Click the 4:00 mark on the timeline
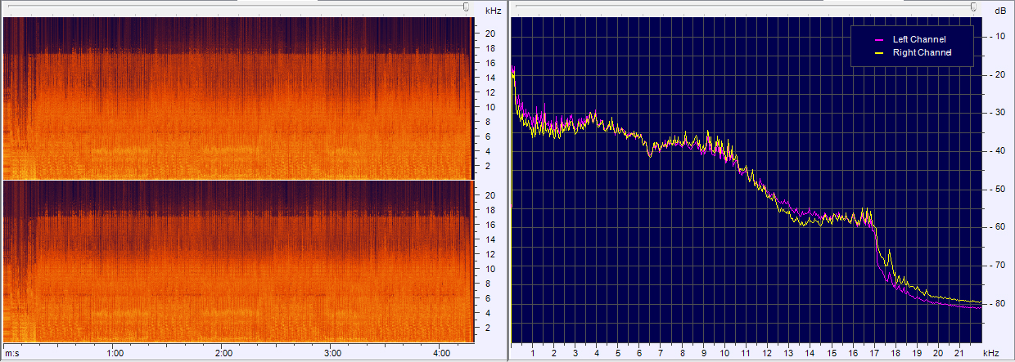 click(440, 353)
